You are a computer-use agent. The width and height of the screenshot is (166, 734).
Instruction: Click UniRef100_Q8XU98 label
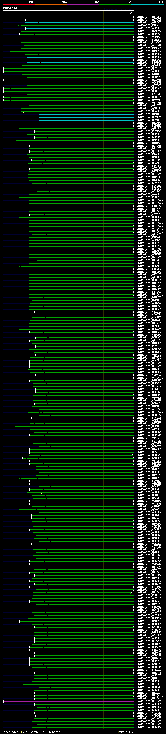[149, 168]
